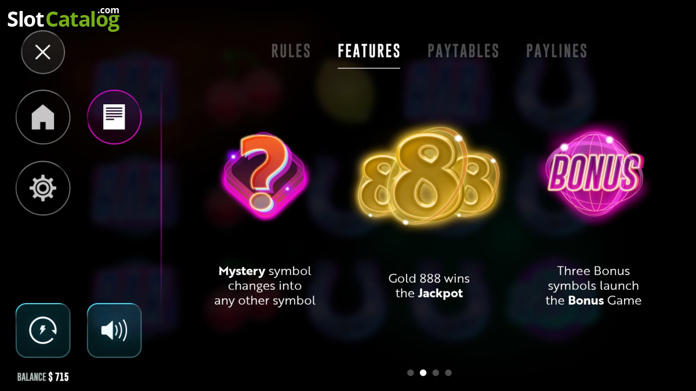Screen dimensions: 696x391
Task: Open the paytable document icon
Action: click(114, 117)
